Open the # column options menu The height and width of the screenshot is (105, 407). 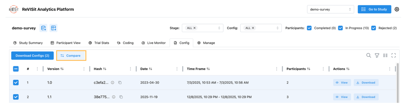(x=37, y=69)
